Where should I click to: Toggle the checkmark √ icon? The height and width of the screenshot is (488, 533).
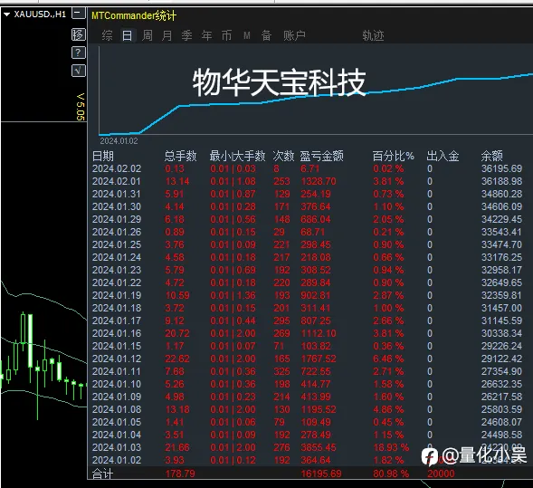pyautogui.click(x=78, y=71)
